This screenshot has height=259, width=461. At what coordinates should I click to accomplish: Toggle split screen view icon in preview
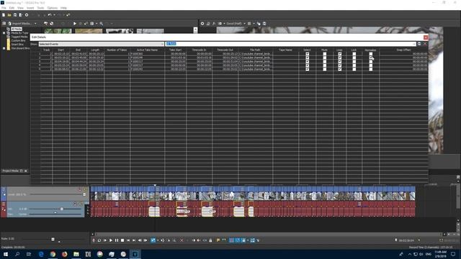220,24
